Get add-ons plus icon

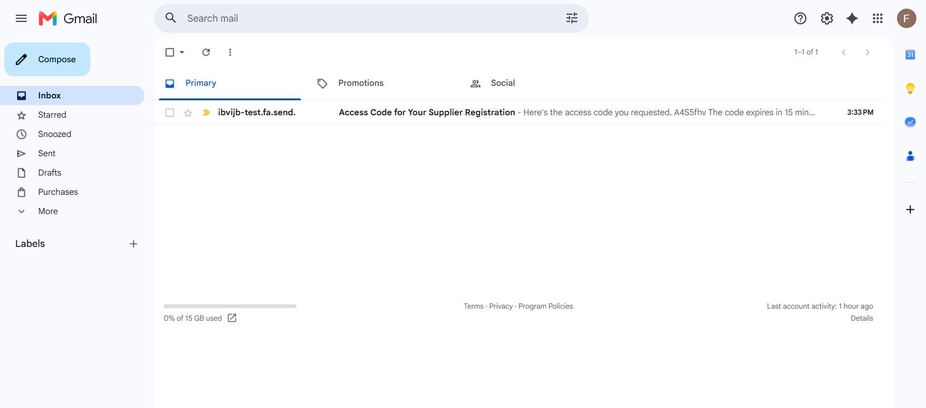point(910,209)
